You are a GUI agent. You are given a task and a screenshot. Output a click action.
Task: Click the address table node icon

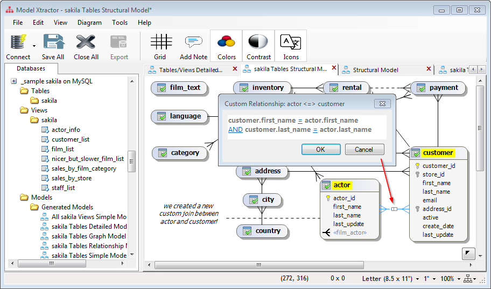tap(247, 171)
